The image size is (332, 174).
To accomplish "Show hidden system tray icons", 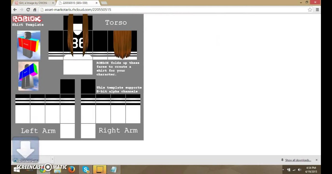I will coord(283,170).
